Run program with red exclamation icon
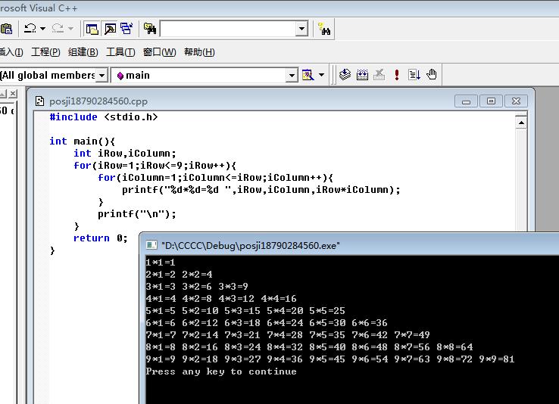 (397, 75)
